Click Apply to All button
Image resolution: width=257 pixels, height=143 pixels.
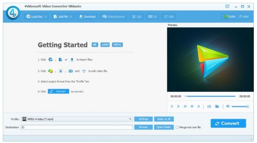click(x=164, y=119)
